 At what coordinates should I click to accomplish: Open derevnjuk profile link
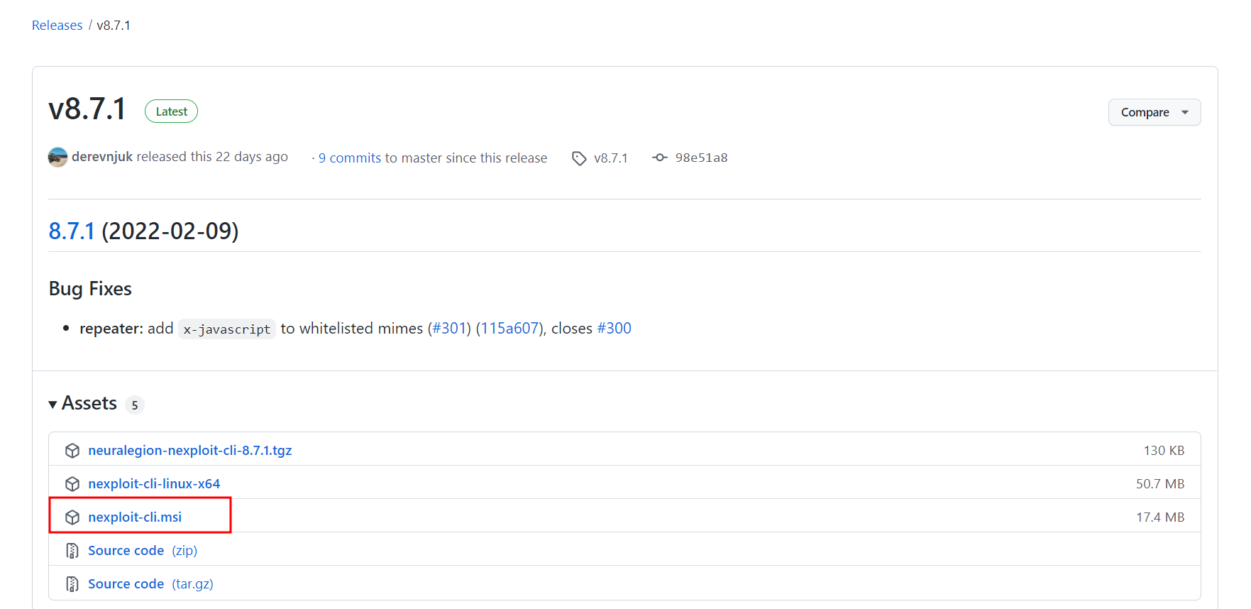coord(102,157)
